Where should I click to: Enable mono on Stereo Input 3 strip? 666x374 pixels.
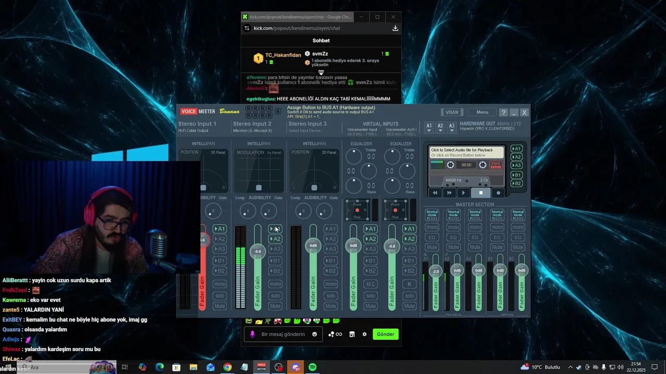330,284
